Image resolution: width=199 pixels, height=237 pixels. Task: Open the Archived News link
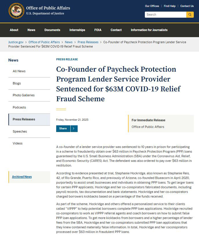point(22,177)
